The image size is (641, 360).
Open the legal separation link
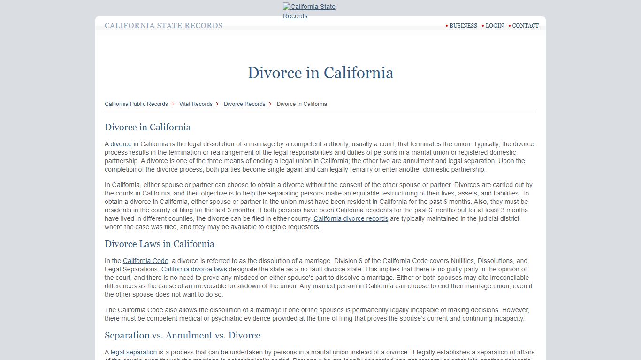click(x=134, y=352)
